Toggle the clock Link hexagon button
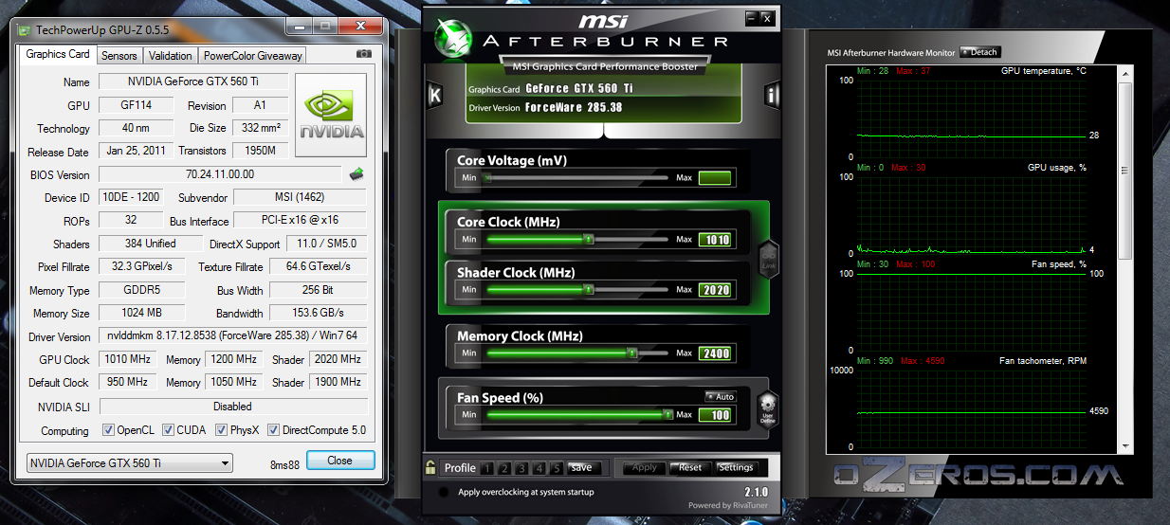This screenshot has height=525, width=1170. coord(768,259)
